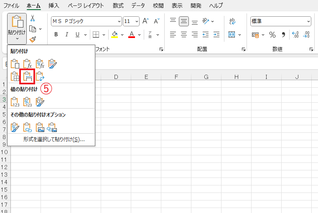Select column F header
Viewport: 318px width, 213px height.
point(176,77)
